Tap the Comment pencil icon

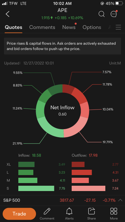[47, 211]
